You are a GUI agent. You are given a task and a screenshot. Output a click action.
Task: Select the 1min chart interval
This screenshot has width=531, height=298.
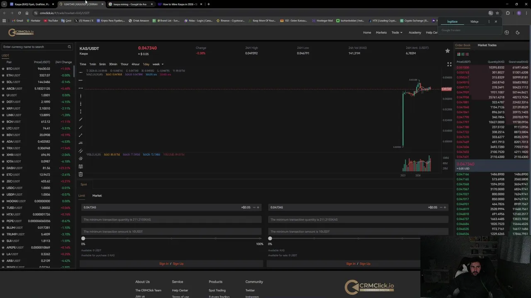coord(93,64)
